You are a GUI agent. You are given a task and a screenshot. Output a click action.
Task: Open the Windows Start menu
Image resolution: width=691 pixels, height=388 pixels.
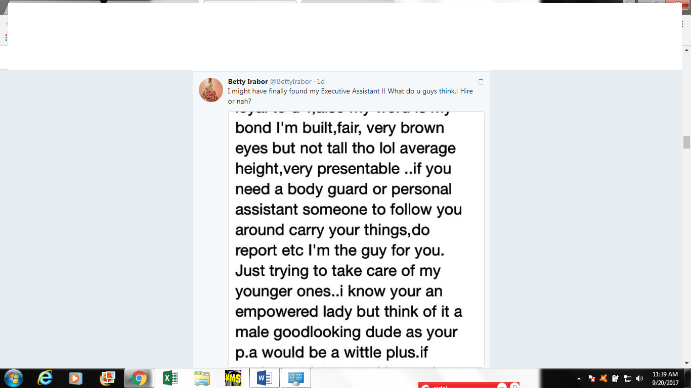point(13,378)
